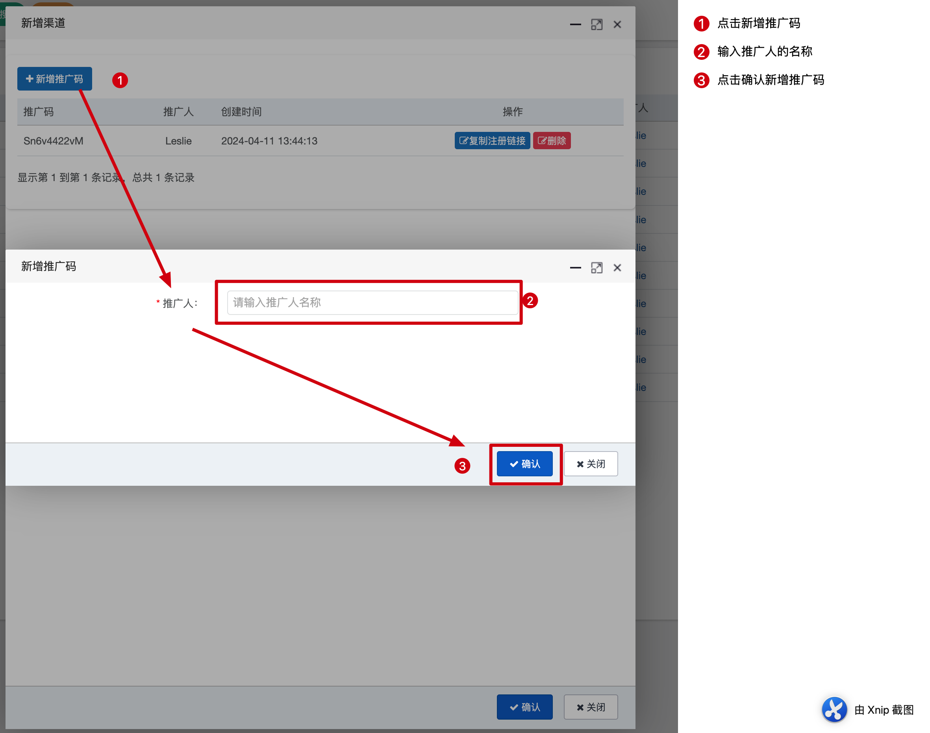The image size is (930, 733).
Task: Click the 推广人 column header
Action: click(x=178, y=112)
